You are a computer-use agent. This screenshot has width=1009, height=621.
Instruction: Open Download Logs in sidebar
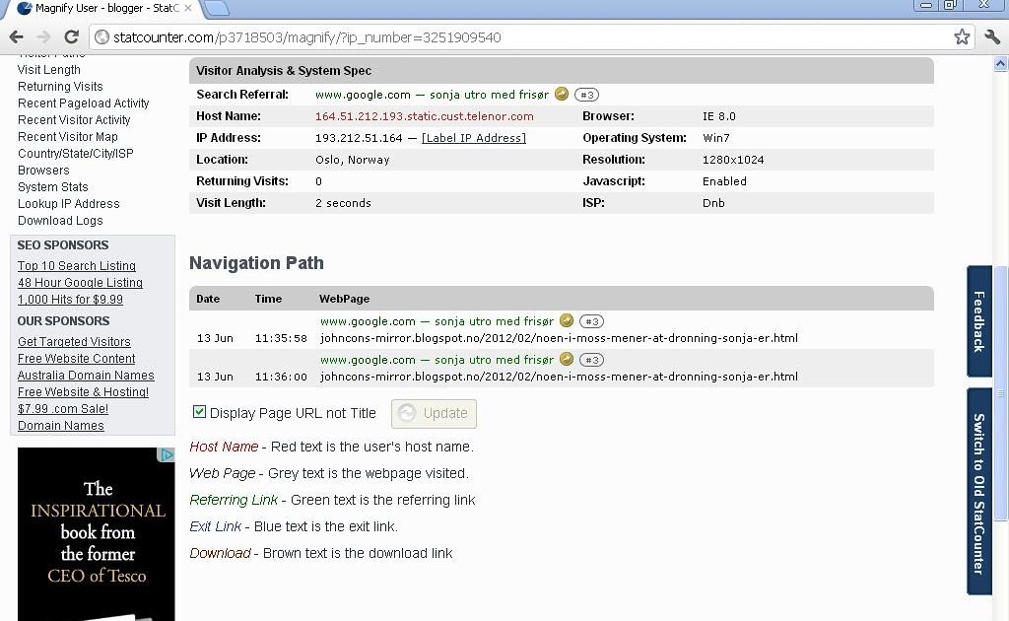[x=60, y=220]
